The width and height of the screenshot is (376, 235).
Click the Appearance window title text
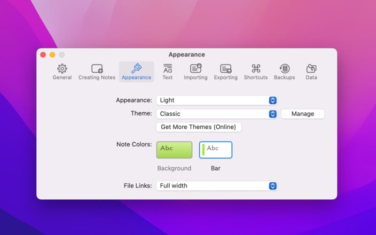pos(187,55)
